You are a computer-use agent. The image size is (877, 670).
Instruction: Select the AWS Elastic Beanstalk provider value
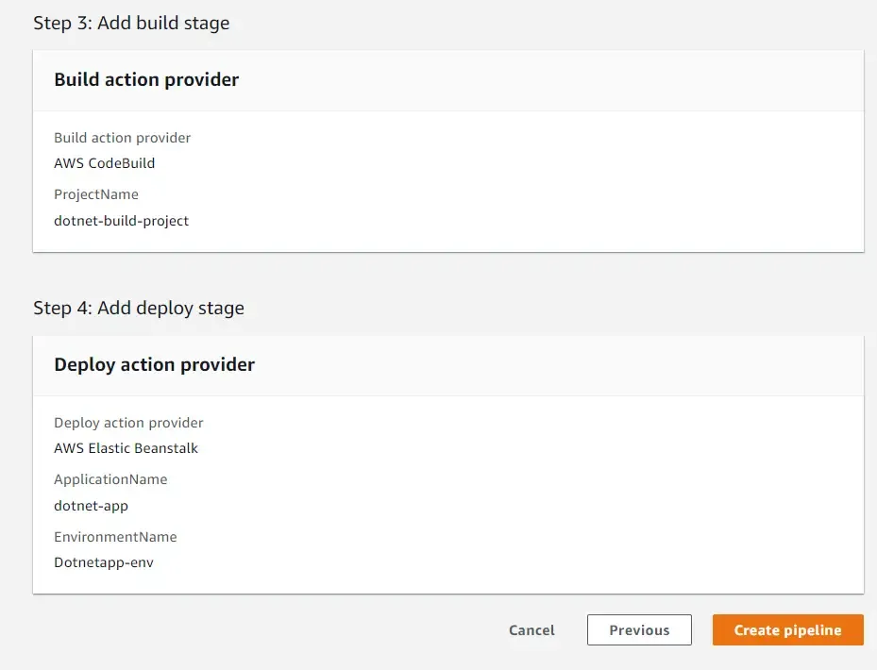click(126, 448)
